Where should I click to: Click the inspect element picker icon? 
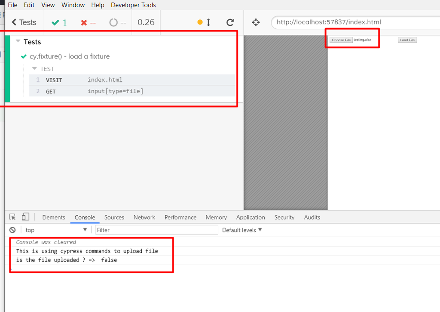[12, 217]
